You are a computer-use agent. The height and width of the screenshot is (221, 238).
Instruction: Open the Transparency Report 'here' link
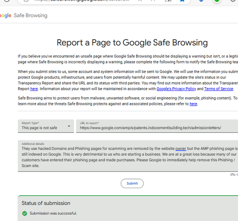34,89
